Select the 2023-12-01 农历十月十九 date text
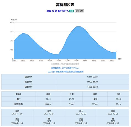Screen dimensions: 131x127 click(57, 11)
